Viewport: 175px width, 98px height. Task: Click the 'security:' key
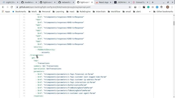point(38,47)
